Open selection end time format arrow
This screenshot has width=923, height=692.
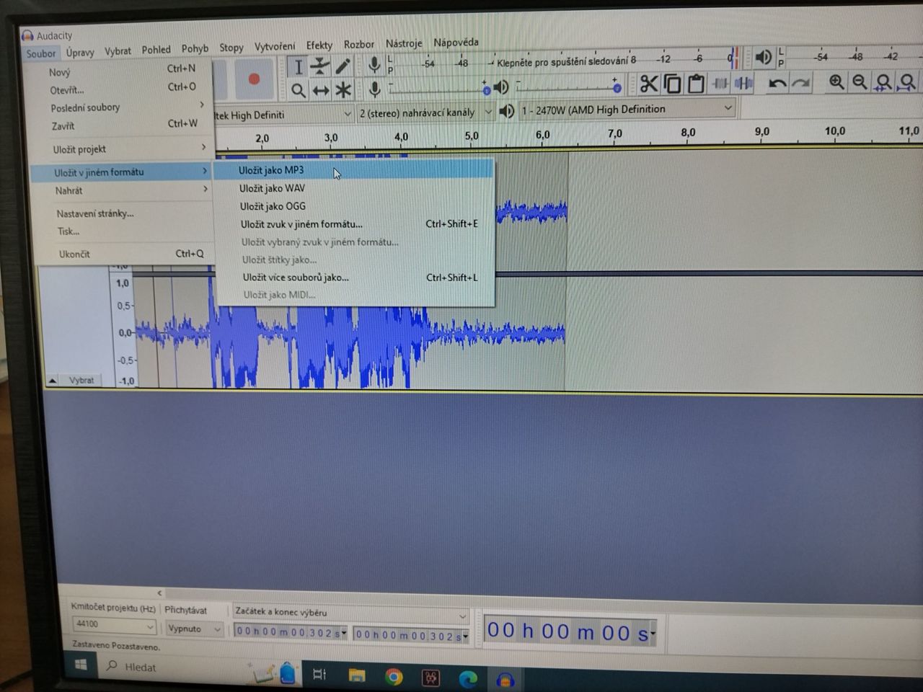[466, 636]
